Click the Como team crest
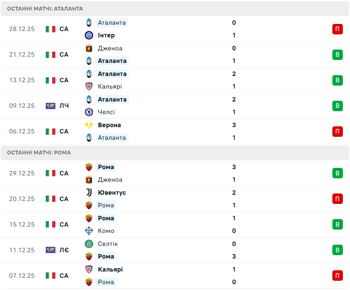 point(89,231)
